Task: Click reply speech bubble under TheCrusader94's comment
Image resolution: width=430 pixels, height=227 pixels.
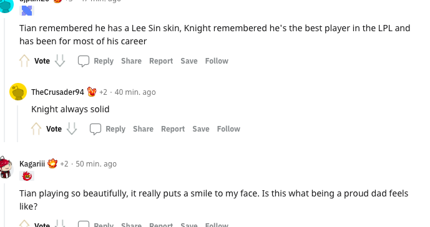Action: click(95, 129)
